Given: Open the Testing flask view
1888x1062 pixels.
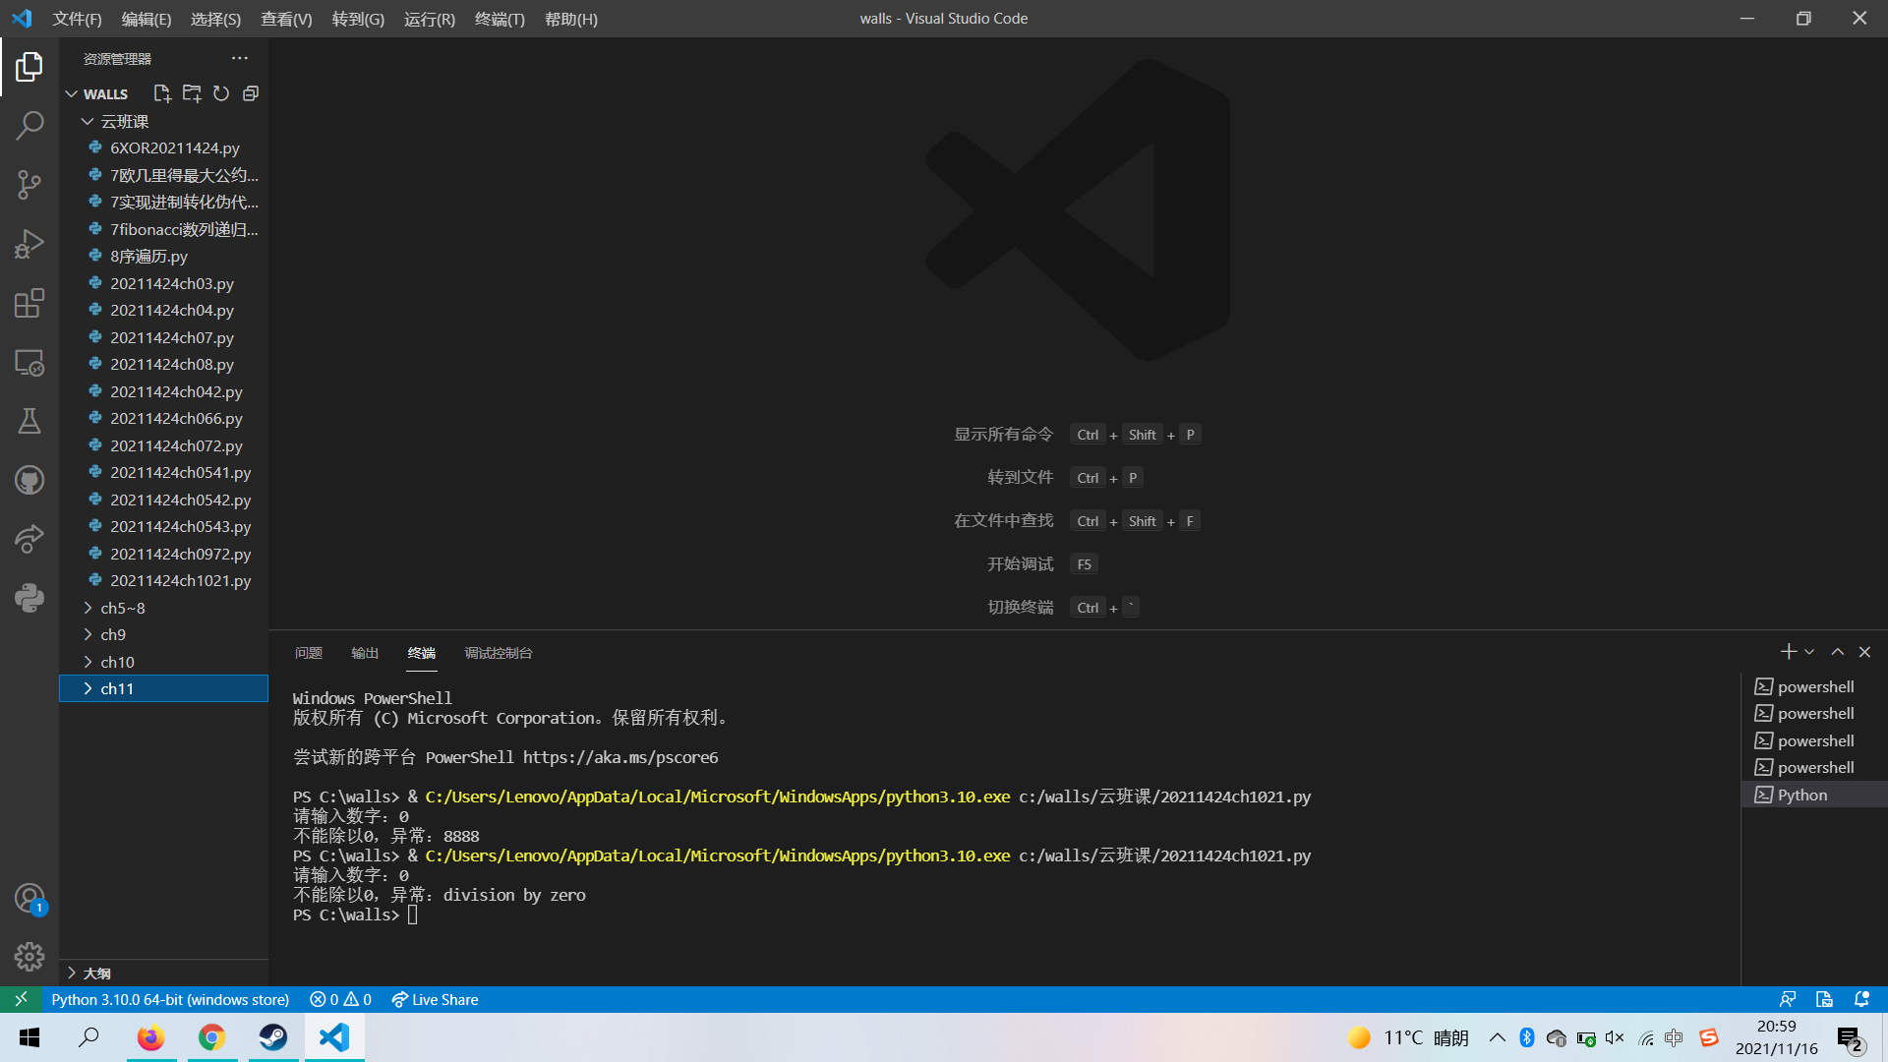Looking at the screenshot, I should coord(29,421).
